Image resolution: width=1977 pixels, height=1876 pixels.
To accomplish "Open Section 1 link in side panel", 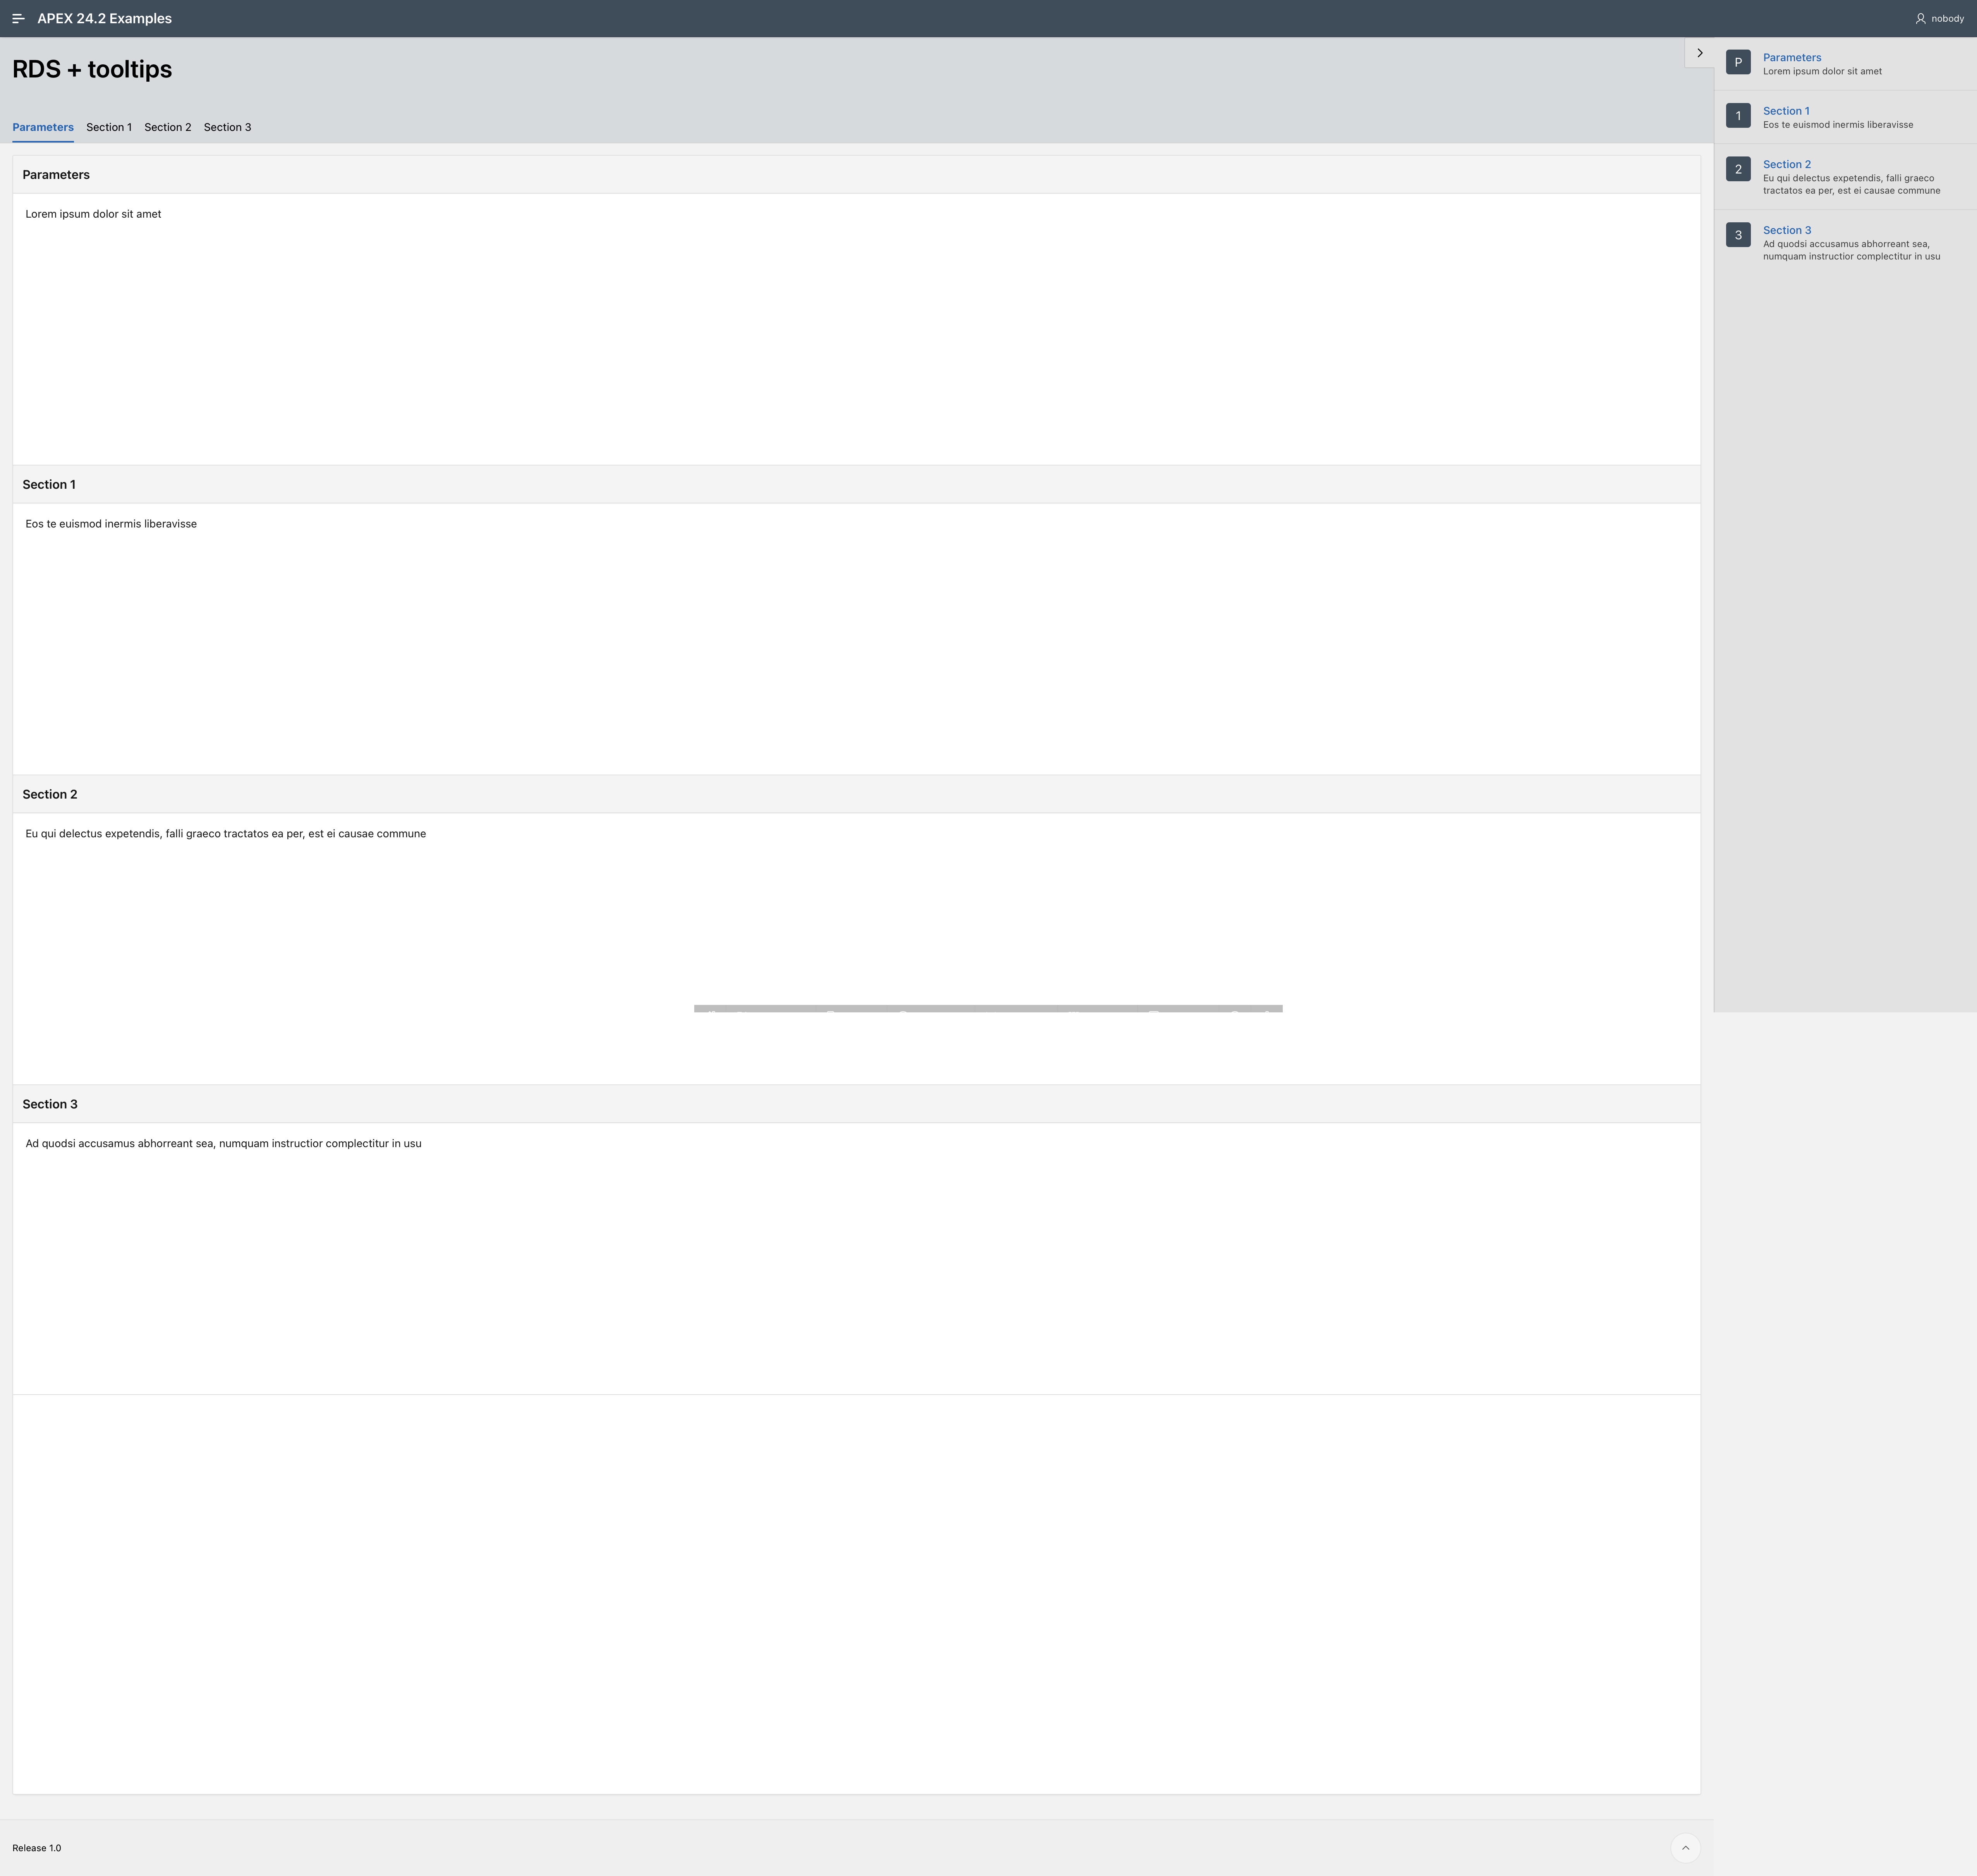I will click(1786, 111).
